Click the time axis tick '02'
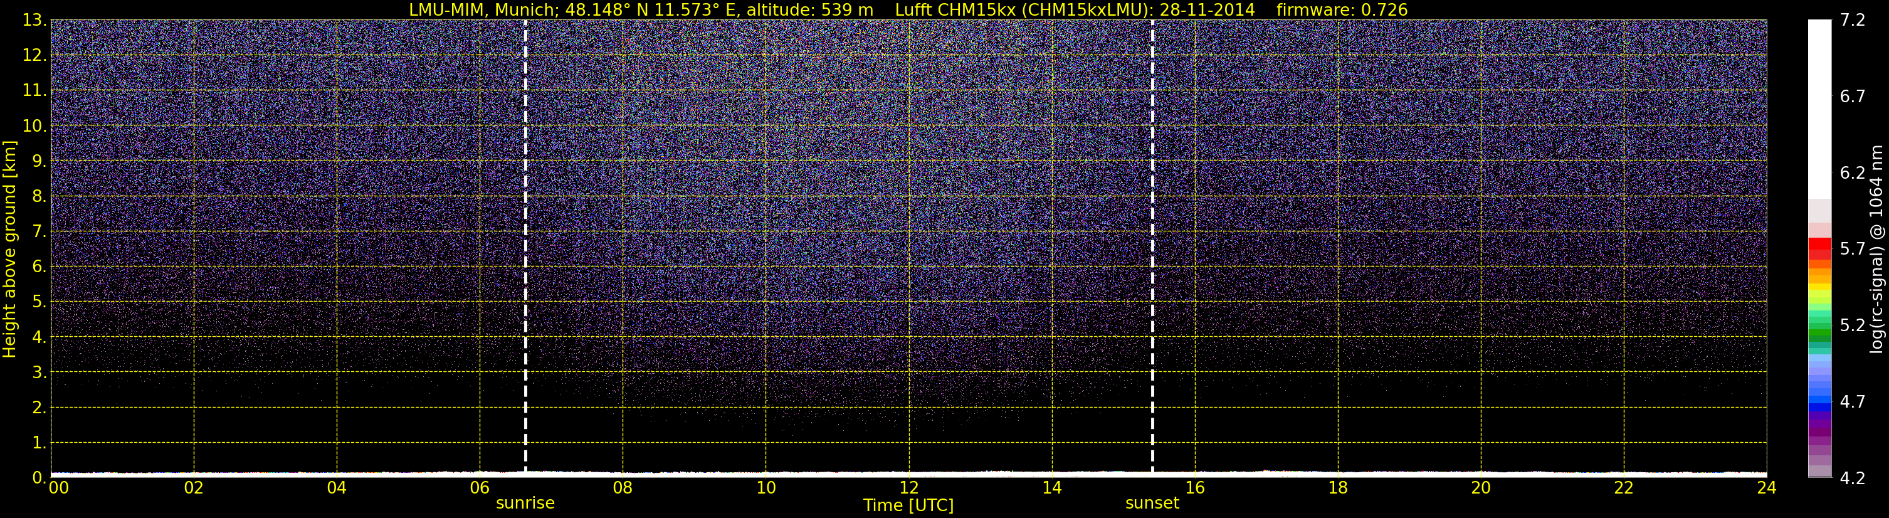1889x518 pixels. tap(194, 488)
